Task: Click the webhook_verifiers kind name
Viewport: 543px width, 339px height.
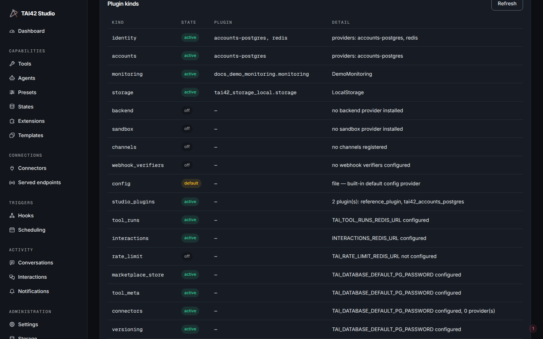Action: (138, 165)
